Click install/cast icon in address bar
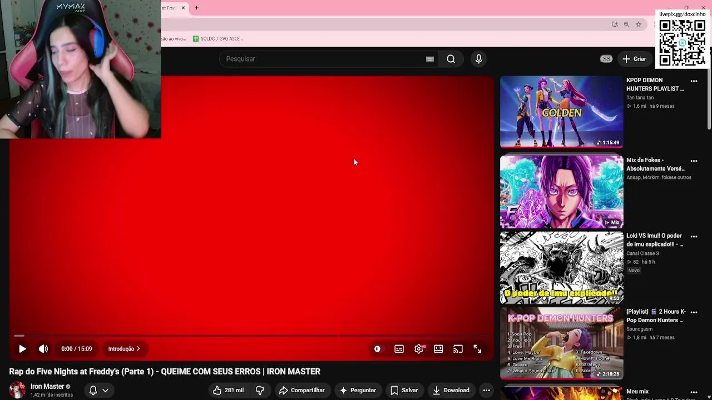This screenshot has width=712, height=400. point(614,24)
